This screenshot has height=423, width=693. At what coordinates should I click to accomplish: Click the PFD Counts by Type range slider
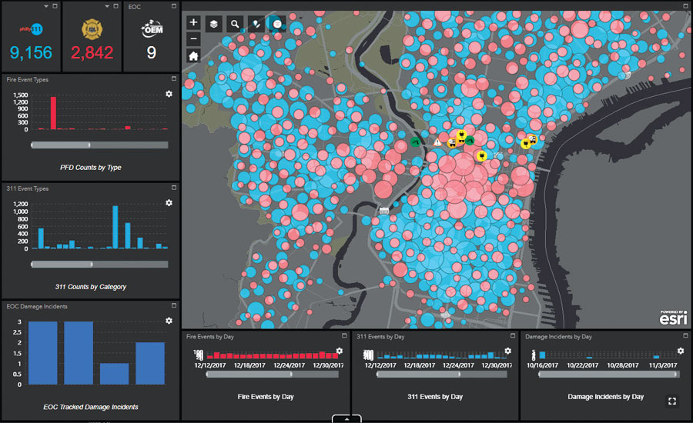99,145
